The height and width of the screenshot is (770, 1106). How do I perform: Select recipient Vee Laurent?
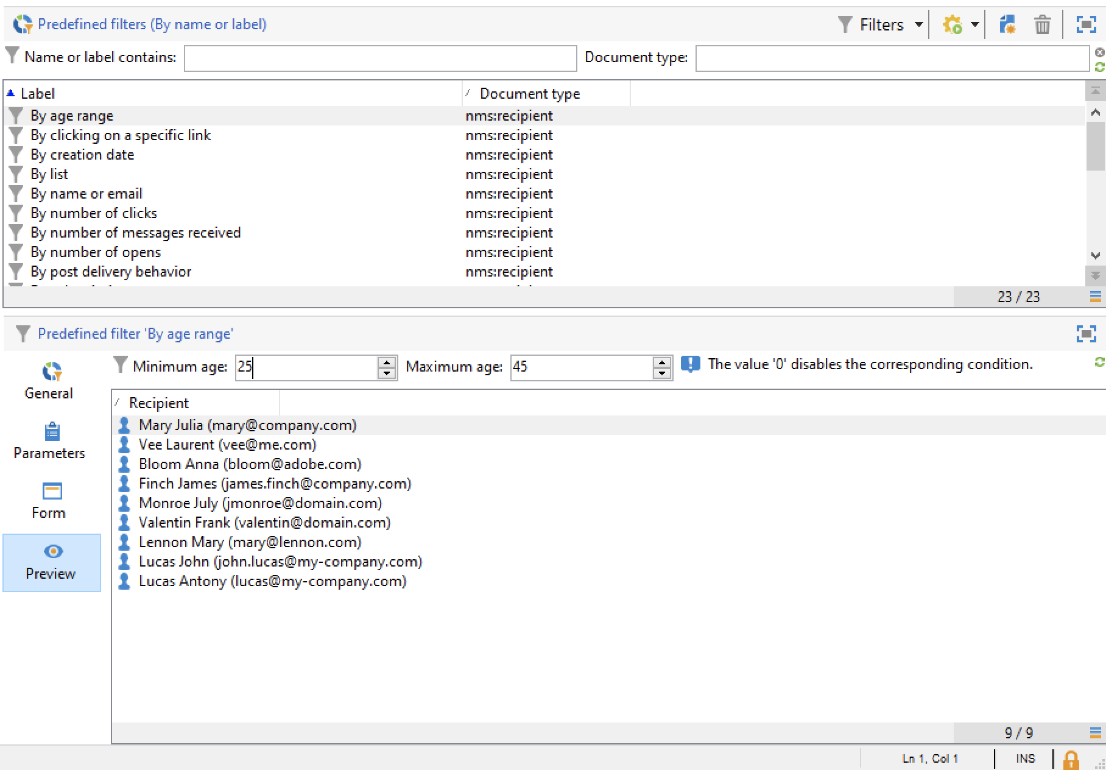tap(609, 445)
